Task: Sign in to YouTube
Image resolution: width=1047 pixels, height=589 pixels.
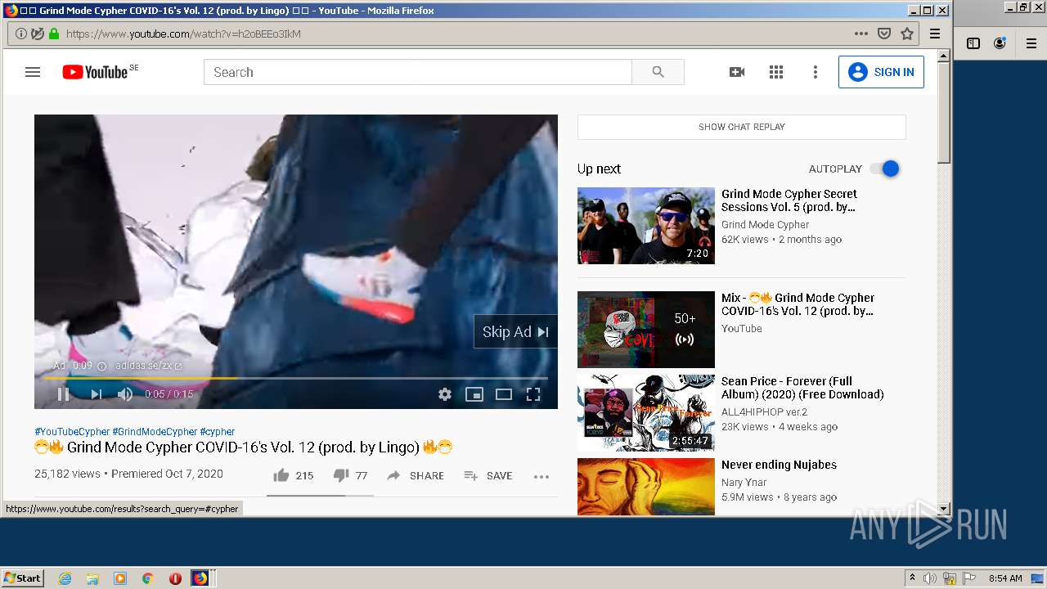Action: [x=881, y=72]
